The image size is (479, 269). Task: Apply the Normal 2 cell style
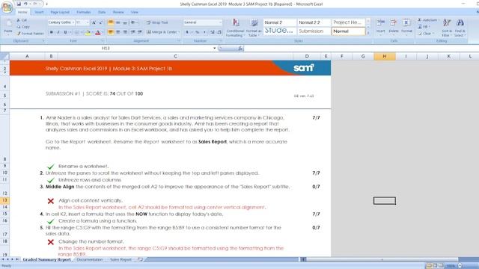pos(279,22)
